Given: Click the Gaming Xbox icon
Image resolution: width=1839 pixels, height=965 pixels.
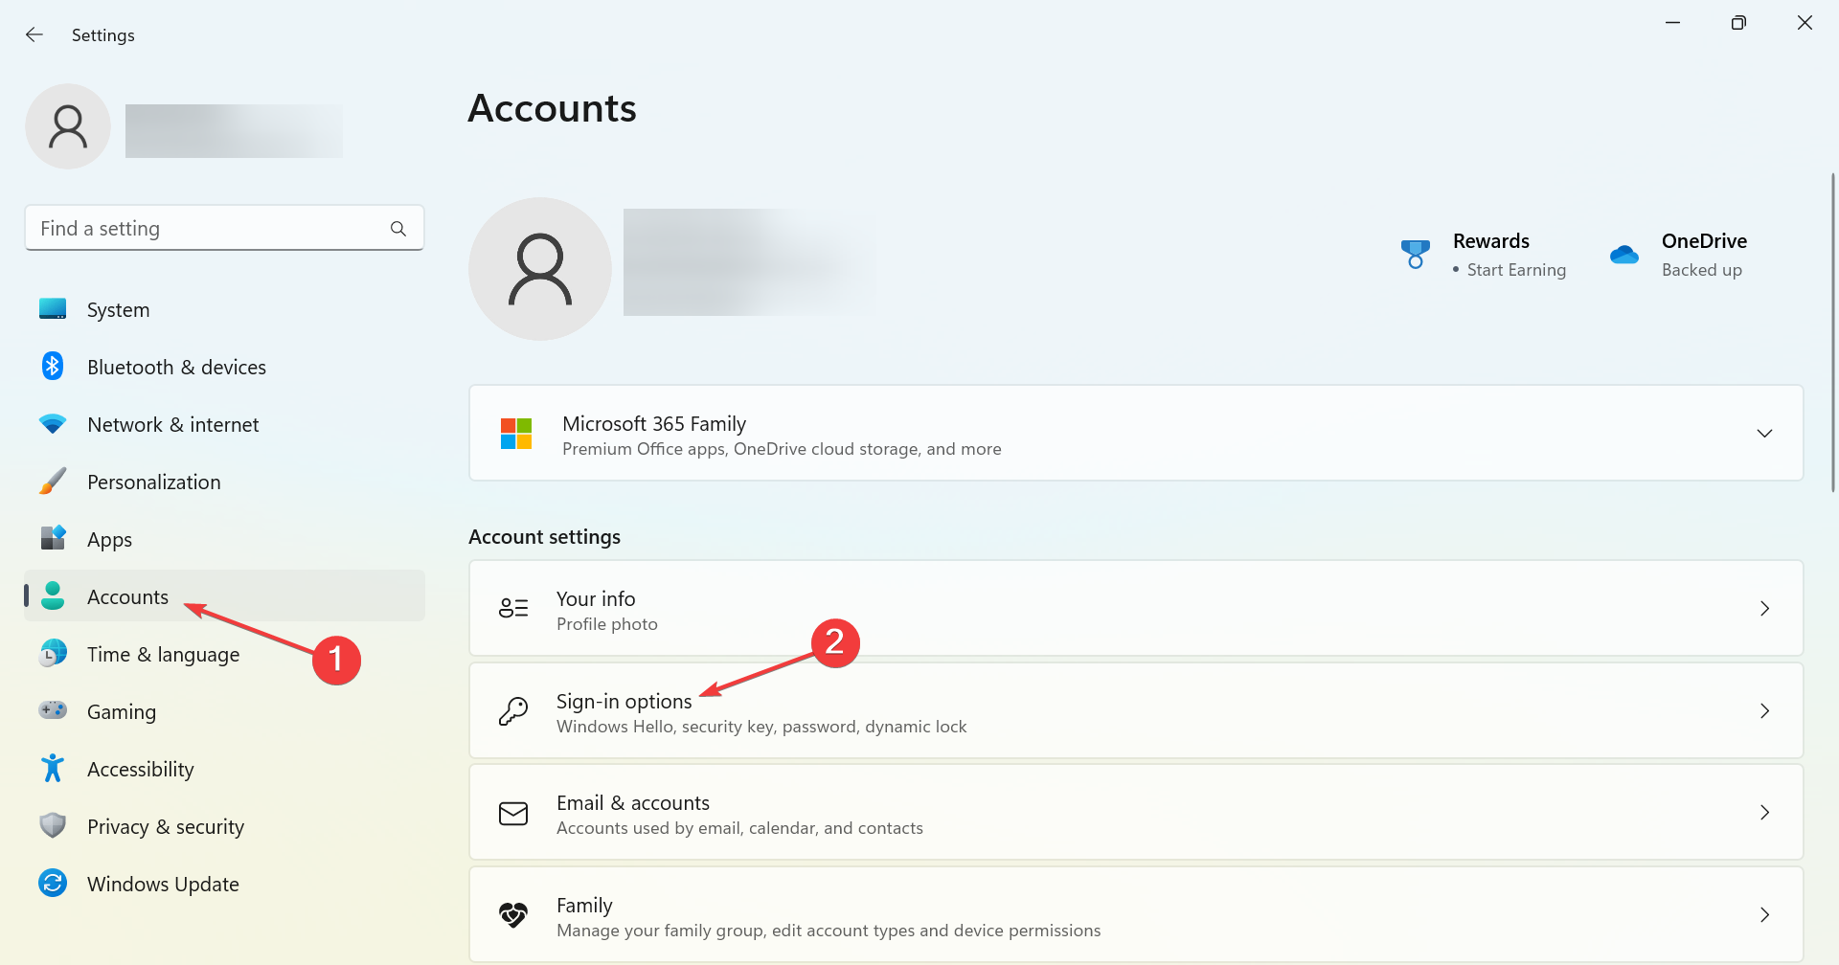Looking at the screenshot, I should tap(53, 710).
